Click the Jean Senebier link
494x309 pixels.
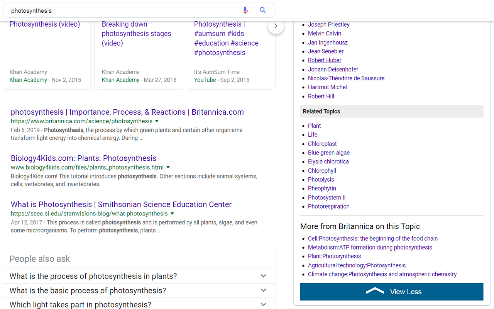pos(326,51)
